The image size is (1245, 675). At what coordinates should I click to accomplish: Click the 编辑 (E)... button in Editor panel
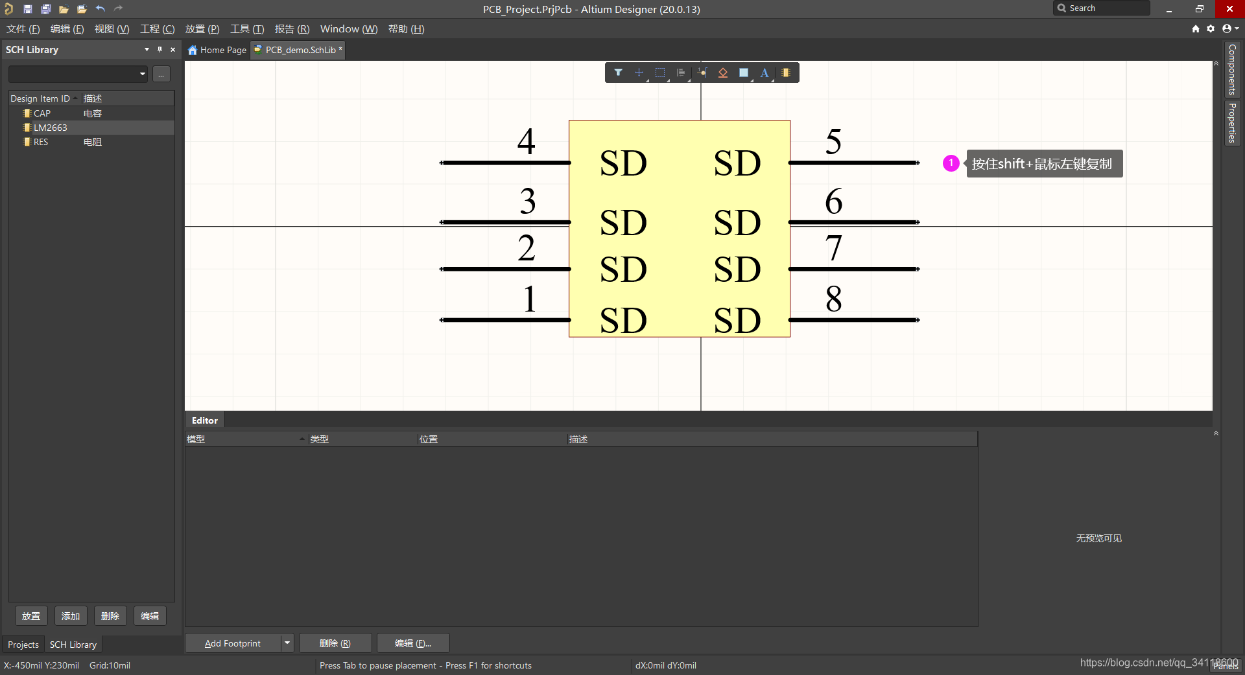point(413,643)
